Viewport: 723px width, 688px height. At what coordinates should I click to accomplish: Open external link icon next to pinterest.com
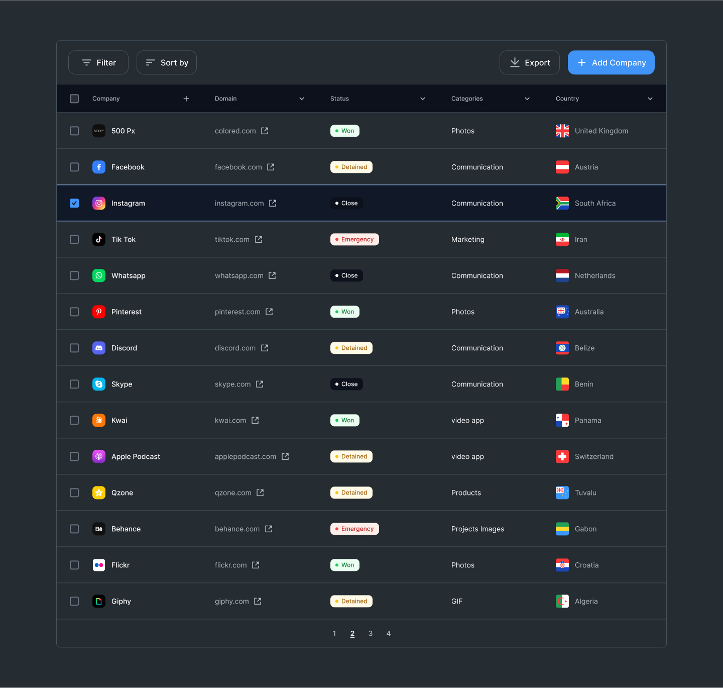269,312
